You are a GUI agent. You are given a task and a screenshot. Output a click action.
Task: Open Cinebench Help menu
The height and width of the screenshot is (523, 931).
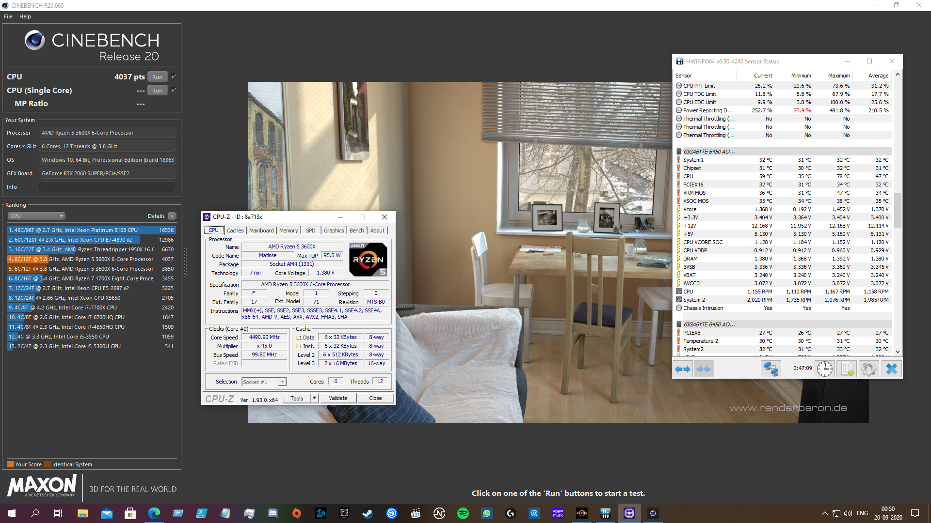[x=25, y=16]
